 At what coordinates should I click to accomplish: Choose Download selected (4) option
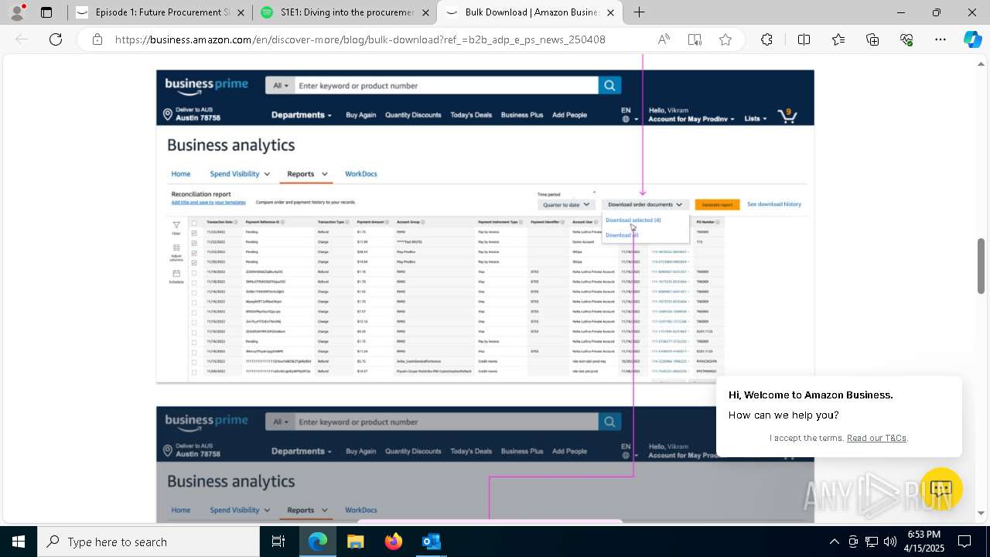click(x=633, y=220)
